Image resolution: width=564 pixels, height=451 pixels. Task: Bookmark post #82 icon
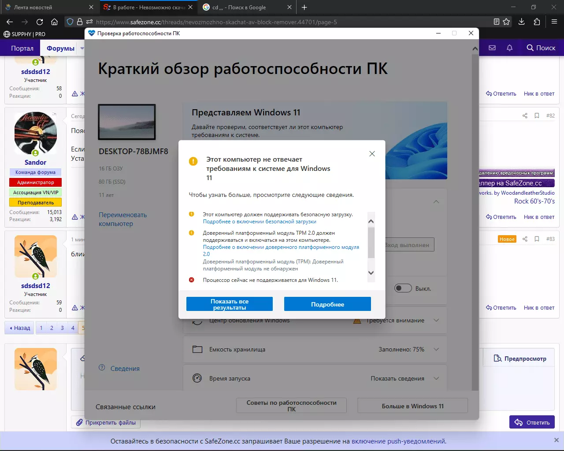(x=537, y=115)
